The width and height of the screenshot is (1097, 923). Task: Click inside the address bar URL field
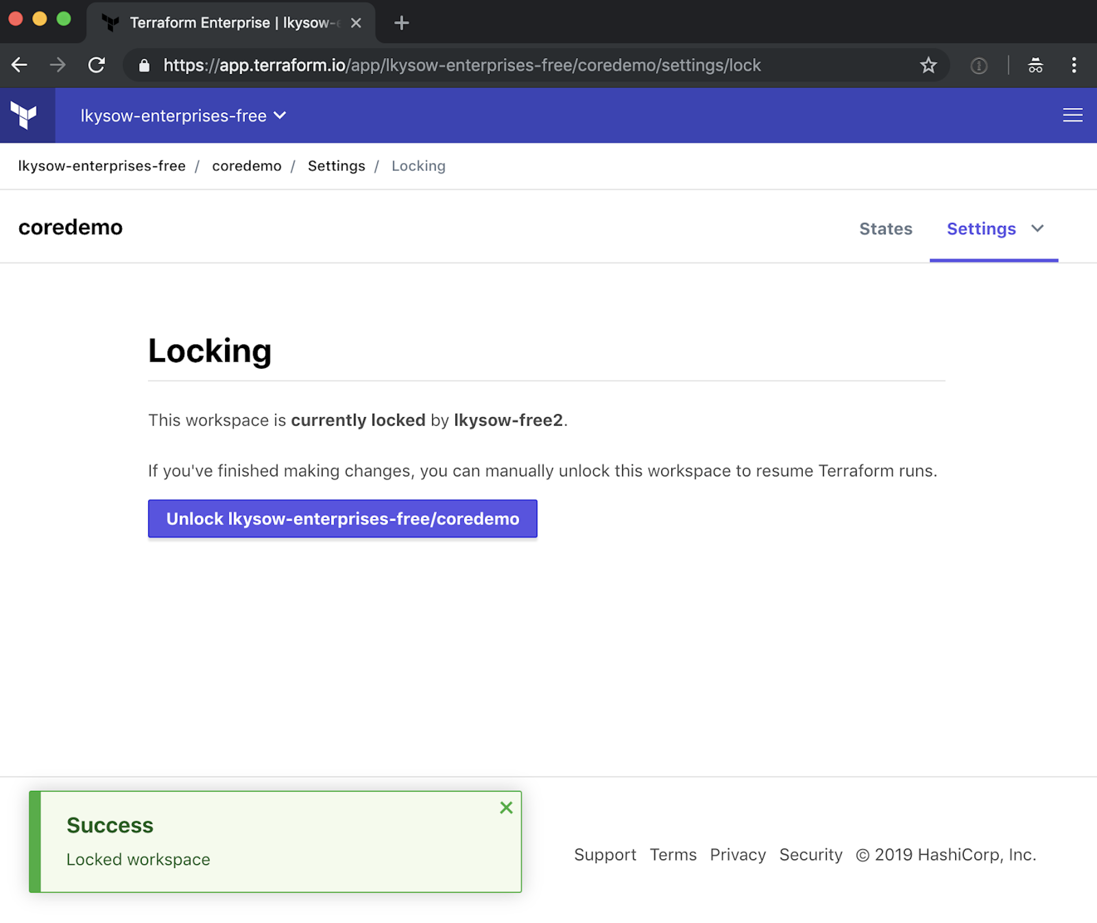pos(471,65)
